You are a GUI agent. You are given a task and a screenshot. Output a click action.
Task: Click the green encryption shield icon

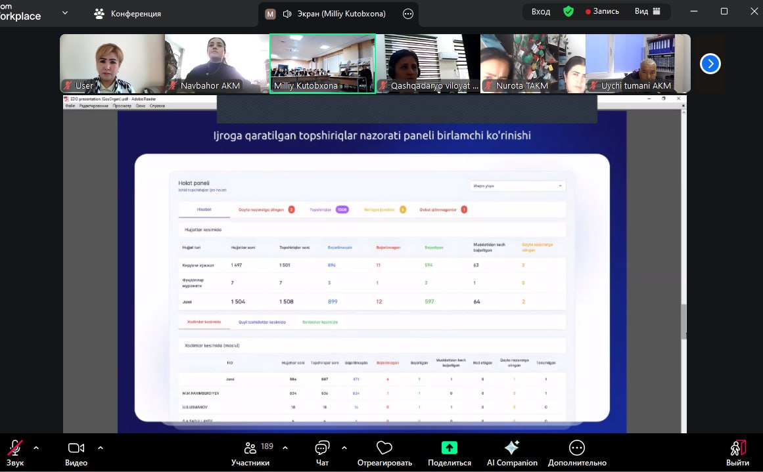[568, 11]
